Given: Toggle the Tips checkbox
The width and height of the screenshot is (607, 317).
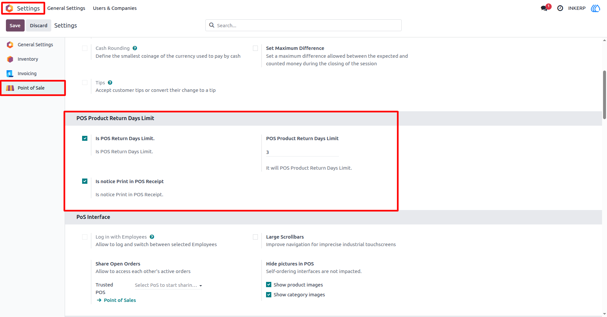Looking at the screenshot, I should click(85, 83).
